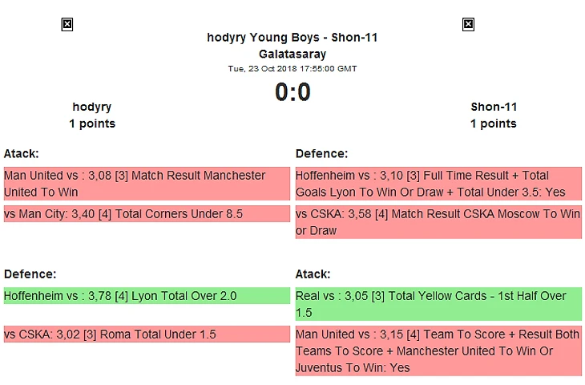Screen dimensions: 585x385
Task: Click the match title hodyry Young Boys - Shon-11
Action: (292, 38)
